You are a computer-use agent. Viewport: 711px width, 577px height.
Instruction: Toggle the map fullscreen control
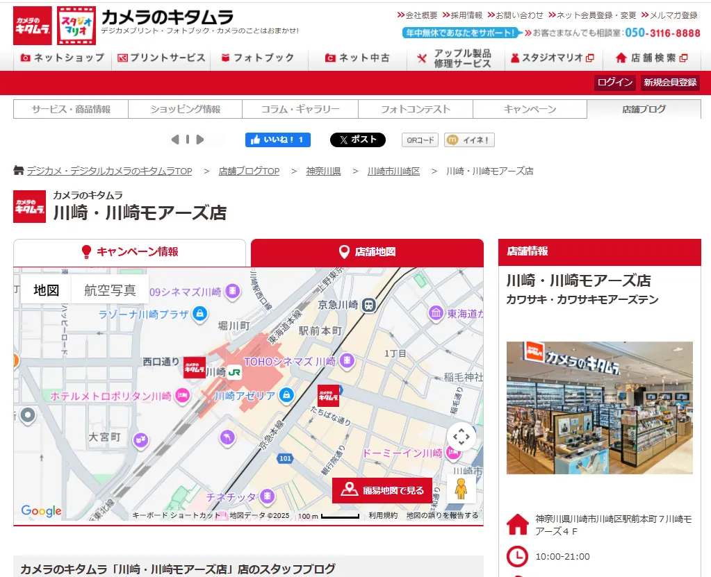461,437
